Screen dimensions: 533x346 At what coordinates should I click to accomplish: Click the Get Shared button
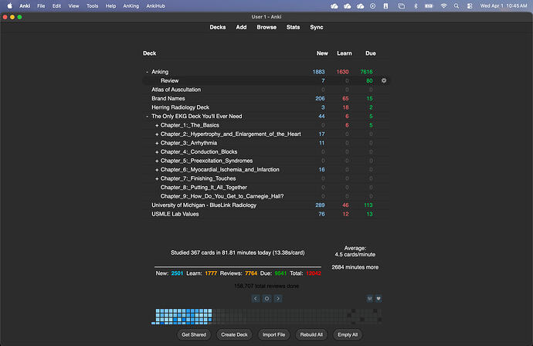coord(194,334)
